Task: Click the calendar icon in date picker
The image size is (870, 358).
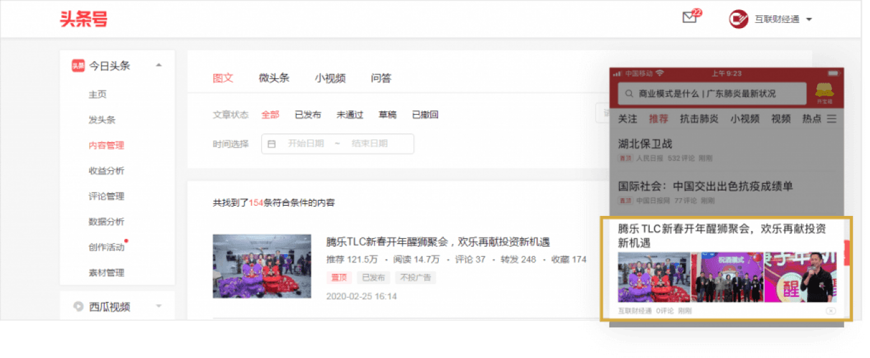Action: coord(271,144)
